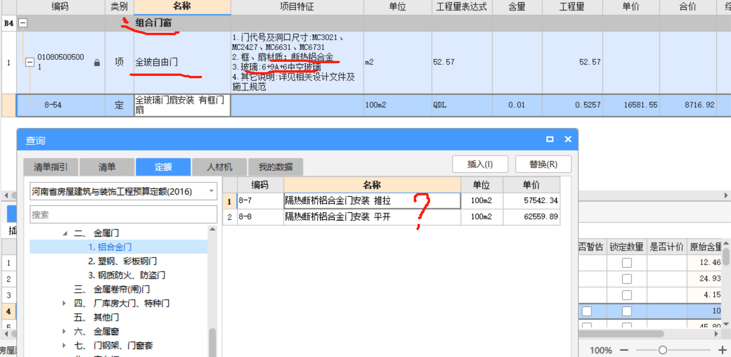
Task: Select the 定额 tab
Action: [163, 167]
